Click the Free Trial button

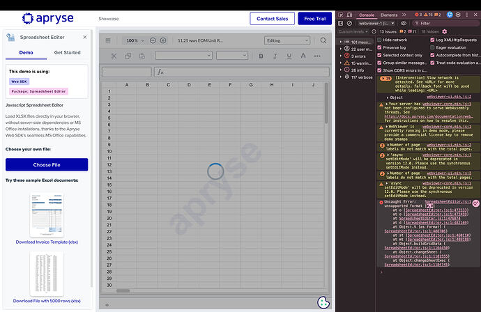coord(314,19)
